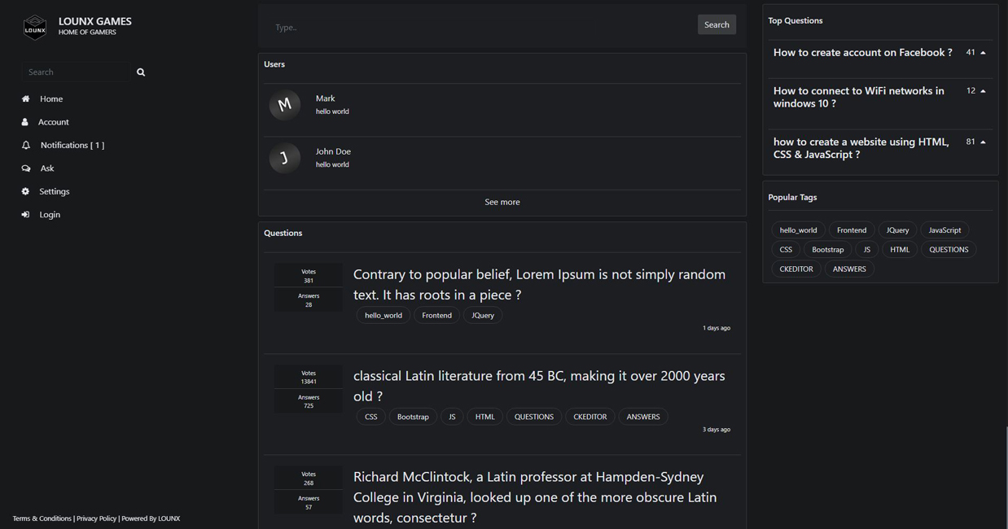Image resolution: width=1008 pixels, height=529 pixels.
Task: Select the JavaScript popular tag
Action: pos(944,230)
